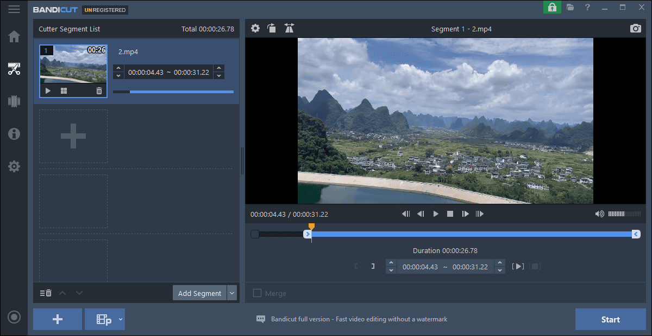Image resolution: width=652 pixels, height=336 pixels.
Task: Open the folder icon in the title bar
Action: pos(570,8)
